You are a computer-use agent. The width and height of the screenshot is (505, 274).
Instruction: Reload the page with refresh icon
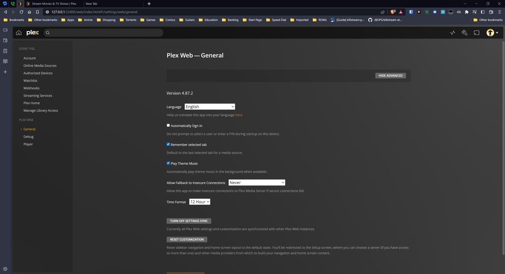[x=21, y=12]
